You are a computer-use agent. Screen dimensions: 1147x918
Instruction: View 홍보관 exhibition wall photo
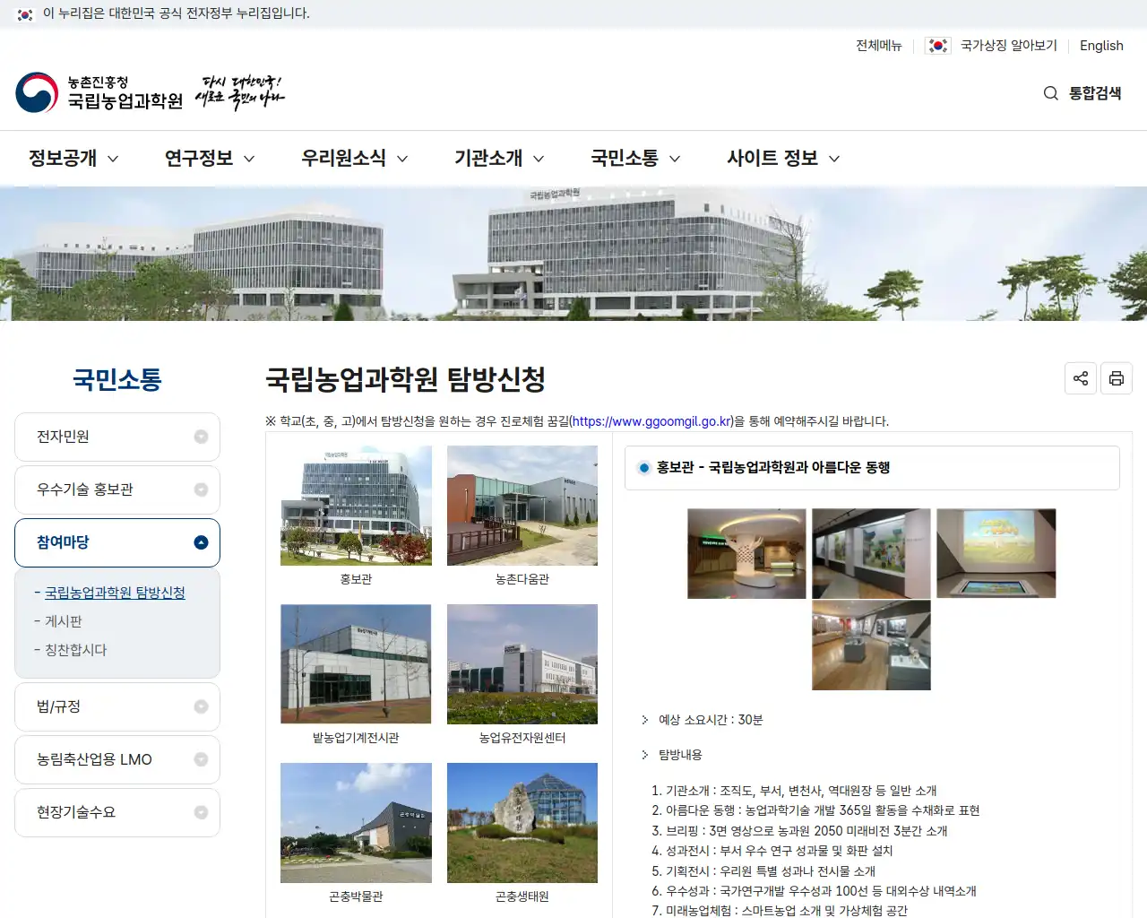(871, 553)
